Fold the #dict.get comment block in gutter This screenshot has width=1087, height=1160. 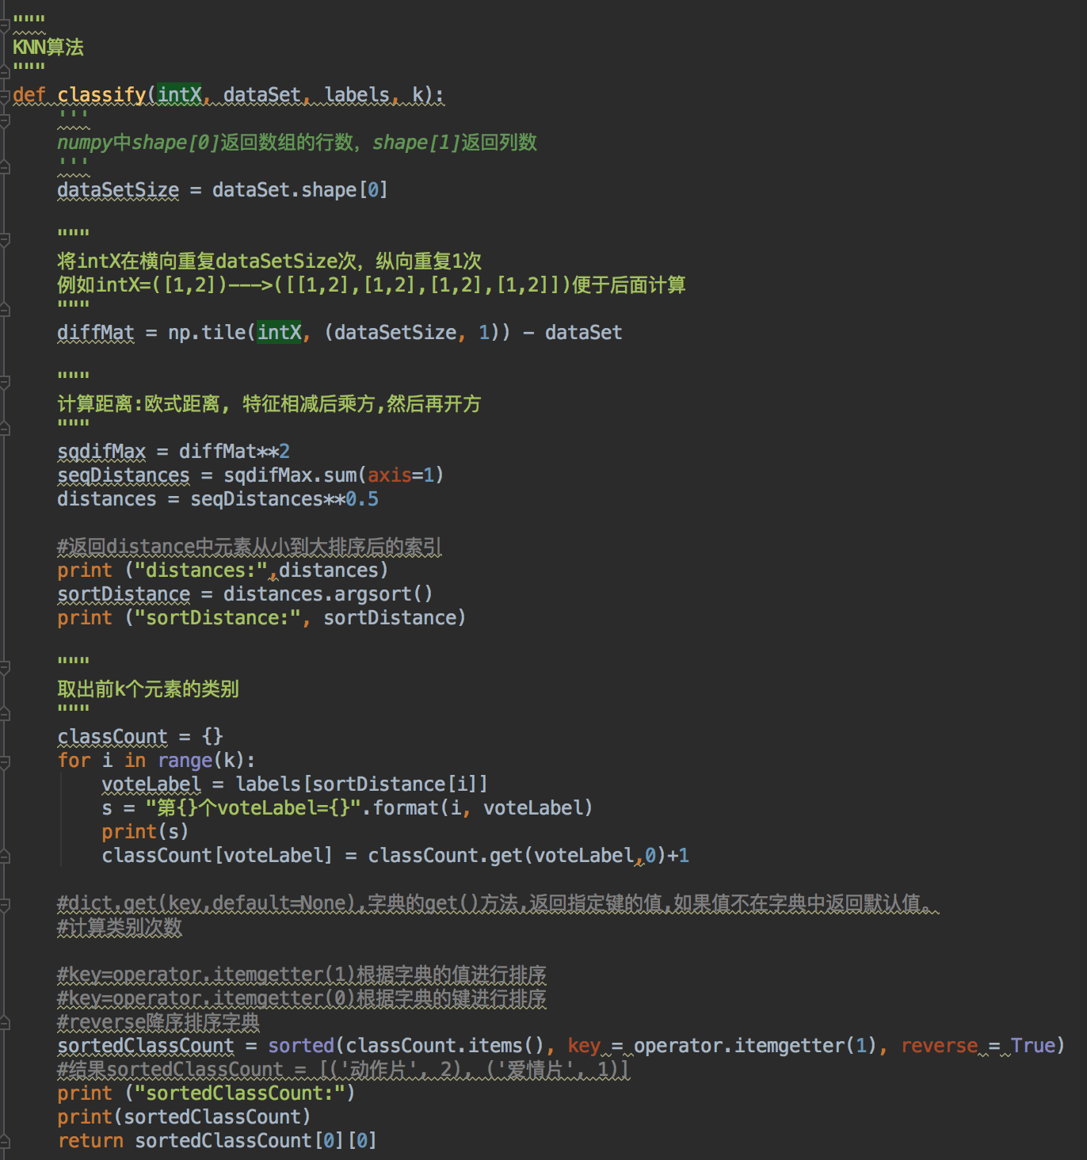pyautogui.click(x=4, y=905)
